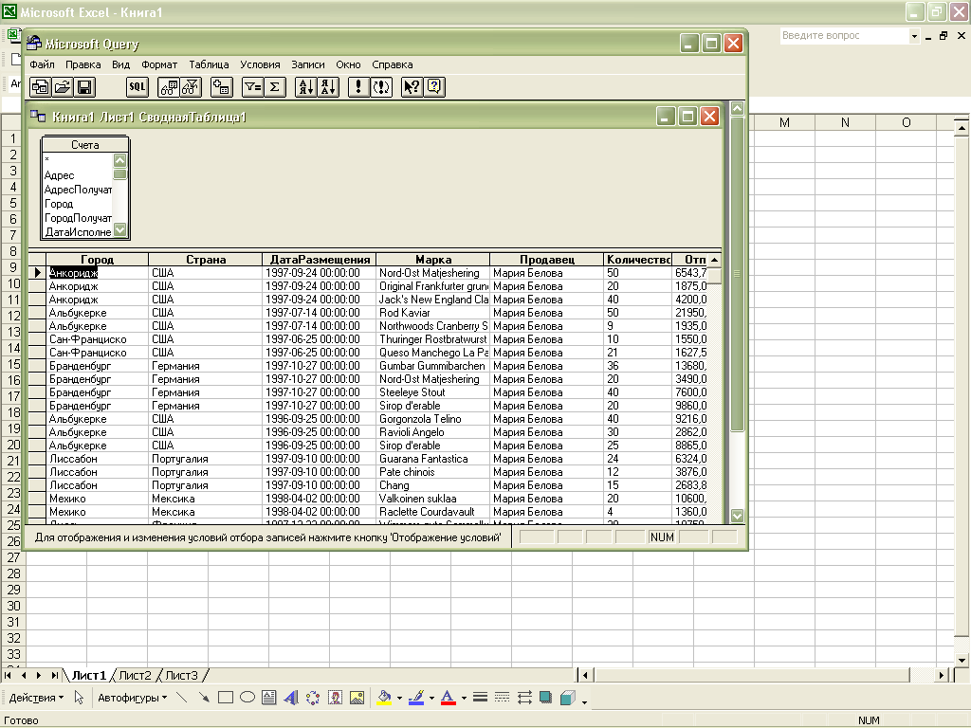Open Автофигуры dropdown
Screen dimensions: 971x728
tap(132, 699)
